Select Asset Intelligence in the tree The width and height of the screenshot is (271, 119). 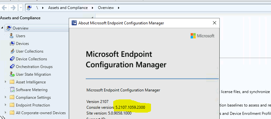(31, 82)
